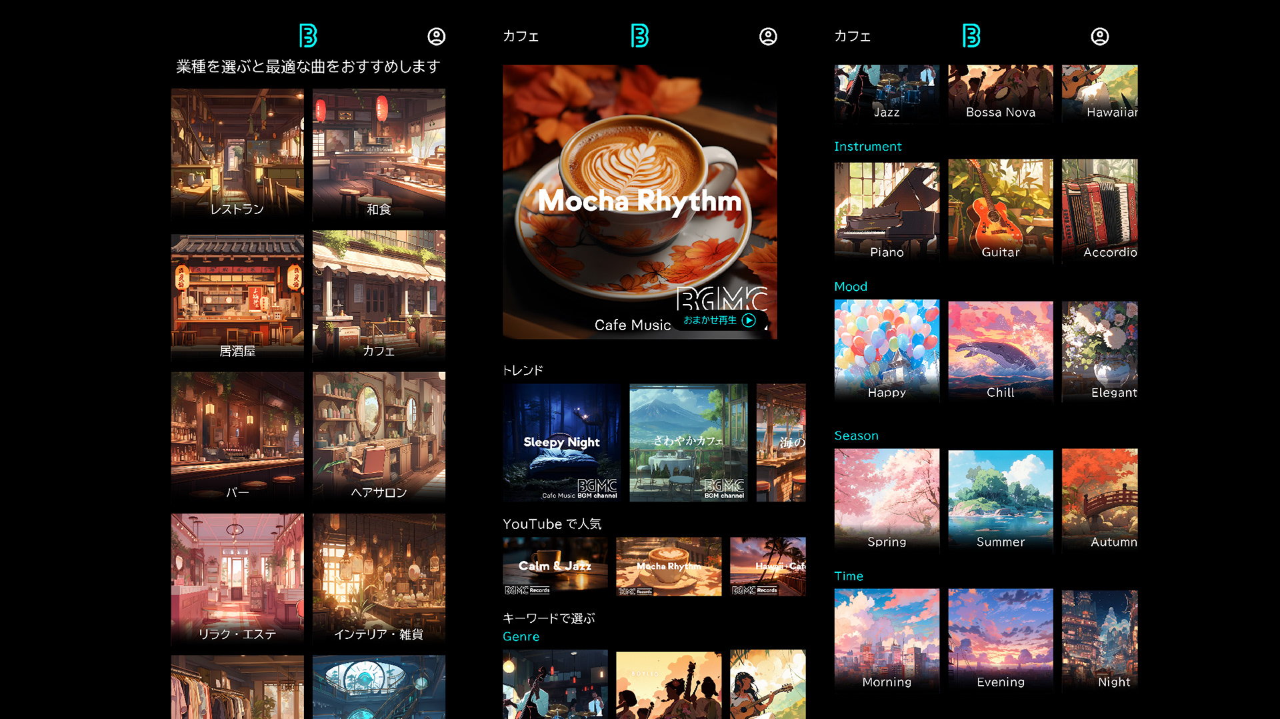This screenshot has width=1280, height=719.
Task: Choose the カフェ business tile
Action: coord(379,296)
